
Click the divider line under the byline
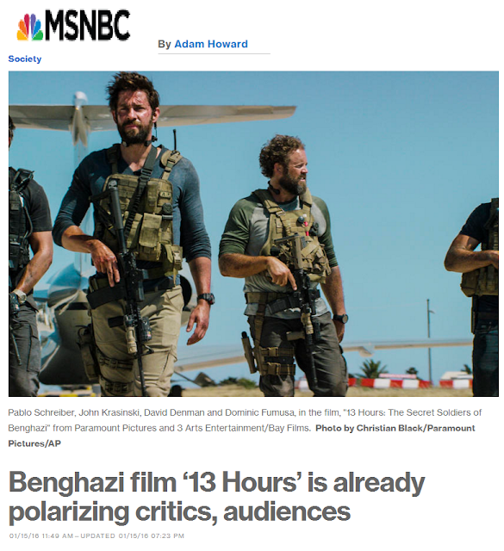(215, 53)
